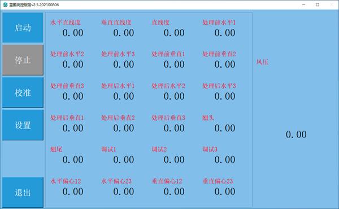Click the 风压 wind pressure reading

296,135
